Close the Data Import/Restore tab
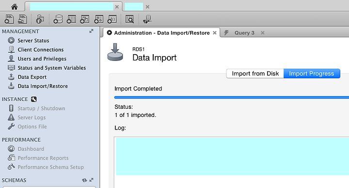 (x=215, y=33)
